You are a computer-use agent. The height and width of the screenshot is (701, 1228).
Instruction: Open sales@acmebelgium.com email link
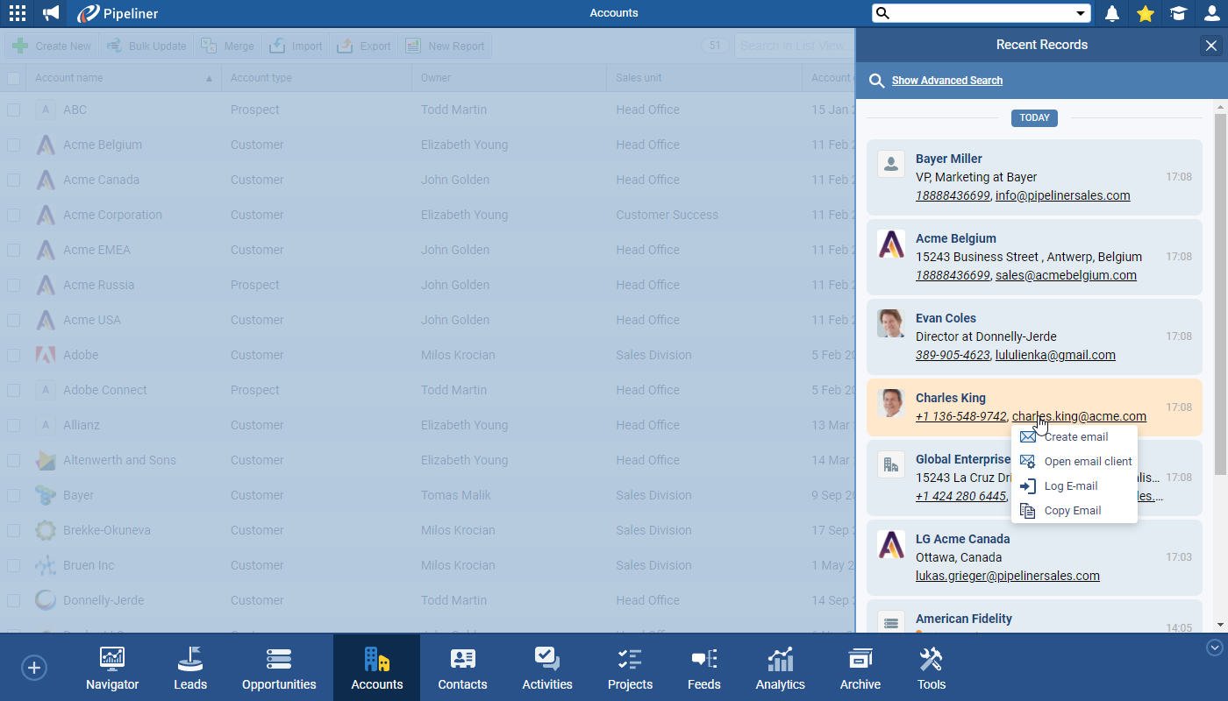pyautogui.click(x=1066, y=275)
